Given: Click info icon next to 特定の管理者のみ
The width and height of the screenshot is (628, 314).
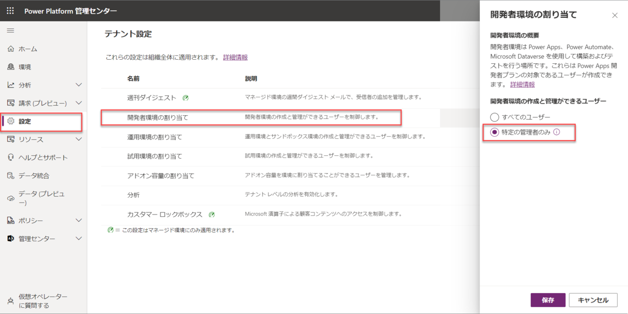Looking at the screenshot, I should (x=556, y=132).
